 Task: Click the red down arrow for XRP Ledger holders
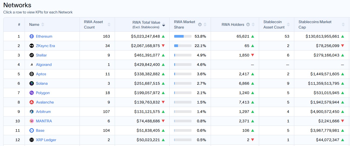point(253,140)
